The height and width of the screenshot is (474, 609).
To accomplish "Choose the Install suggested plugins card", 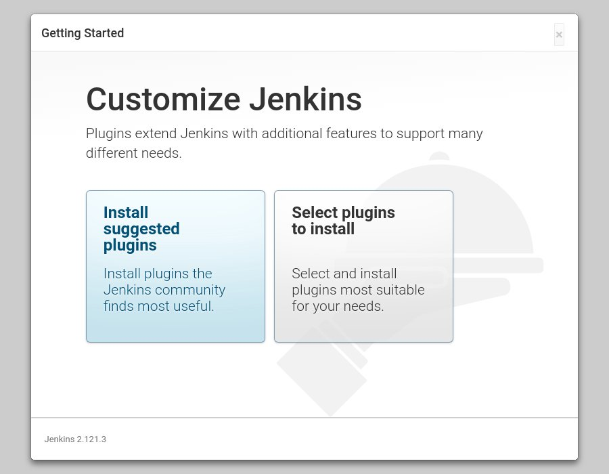I will pyautogui.click(x=175, y=266).
